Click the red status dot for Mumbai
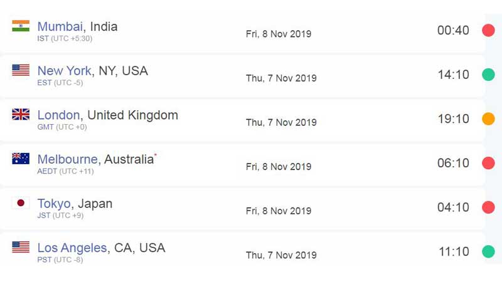502x282 pixels. coord(488,30)
